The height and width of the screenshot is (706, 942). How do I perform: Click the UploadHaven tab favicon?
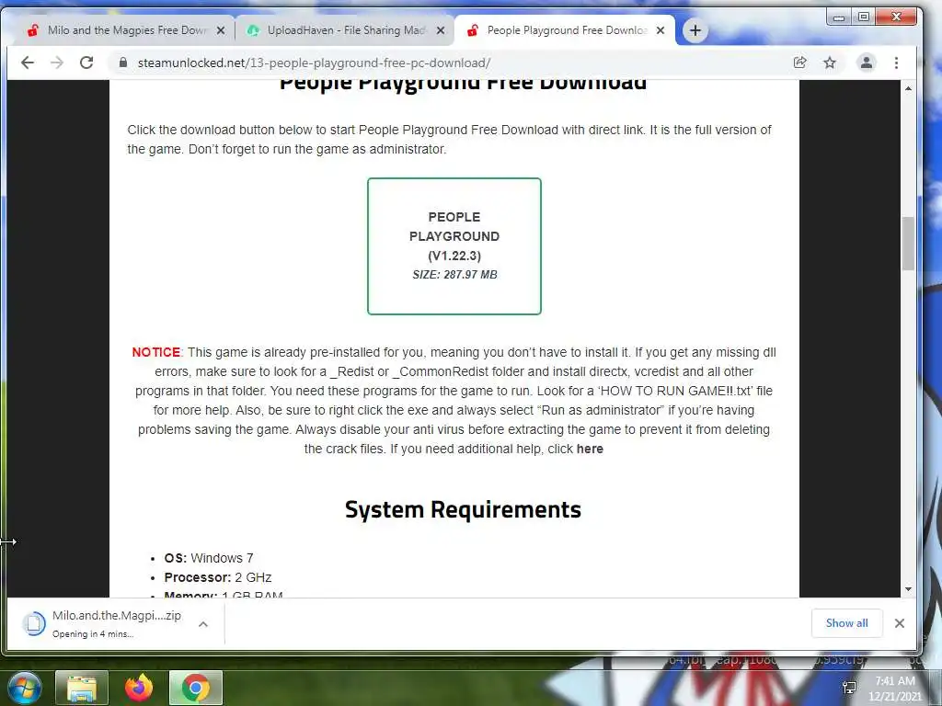tap(254, 30)
